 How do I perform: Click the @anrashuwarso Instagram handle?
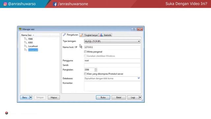(x=22, y=4)
